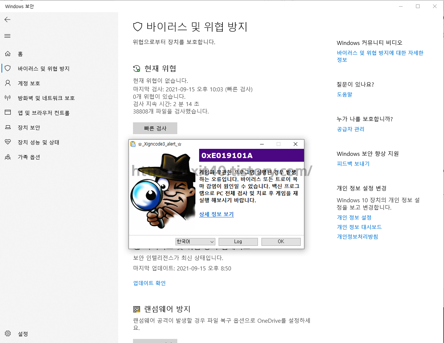Open 방화벽 및 네트워크 보호 menu item
This screenshot has height=343, width=444.
point(46,98)
